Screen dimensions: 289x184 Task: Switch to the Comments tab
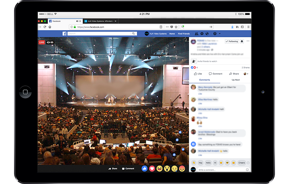(205, 80)
